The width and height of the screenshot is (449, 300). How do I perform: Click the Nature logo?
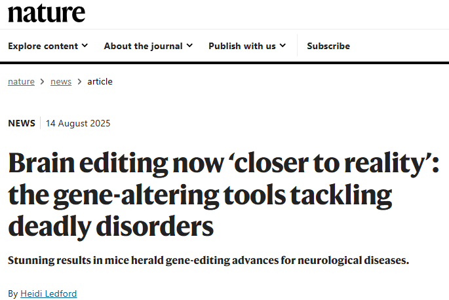coord(47,12)
